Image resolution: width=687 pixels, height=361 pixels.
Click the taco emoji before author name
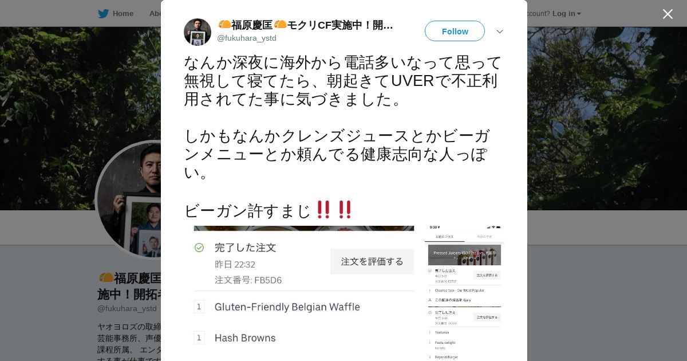(x=224, y=25)
